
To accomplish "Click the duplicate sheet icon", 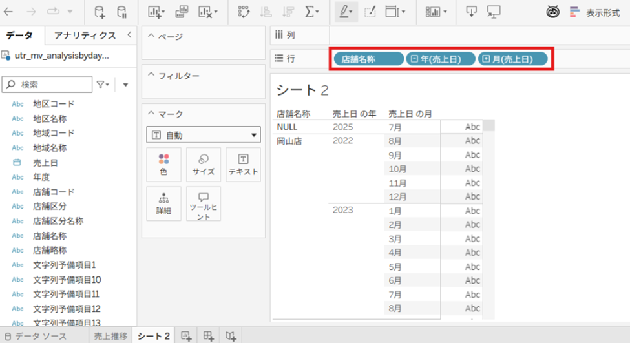I will point(182,12).
